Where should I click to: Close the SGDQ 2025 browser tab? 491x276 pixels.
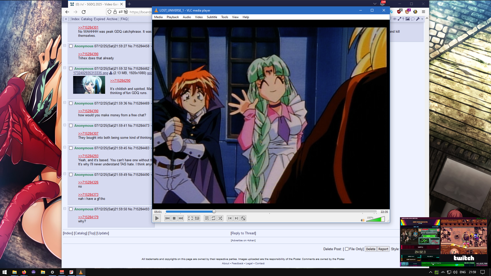(121, 4)
